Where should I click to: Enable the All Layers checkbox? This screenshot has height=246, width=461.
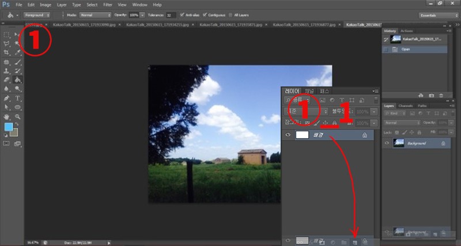[x=231, y=16]
